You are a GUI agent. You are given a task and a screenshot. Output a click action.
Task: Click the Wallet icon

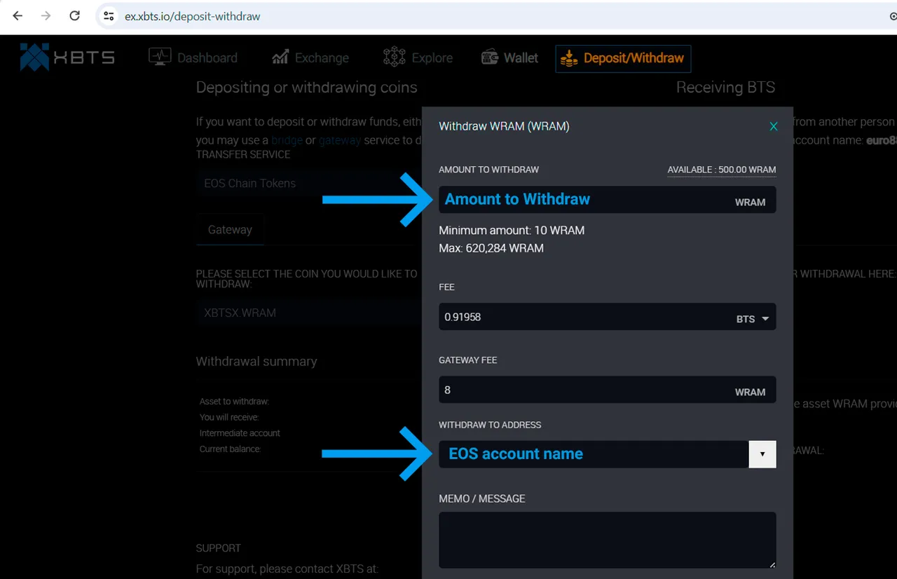point(490,57)
